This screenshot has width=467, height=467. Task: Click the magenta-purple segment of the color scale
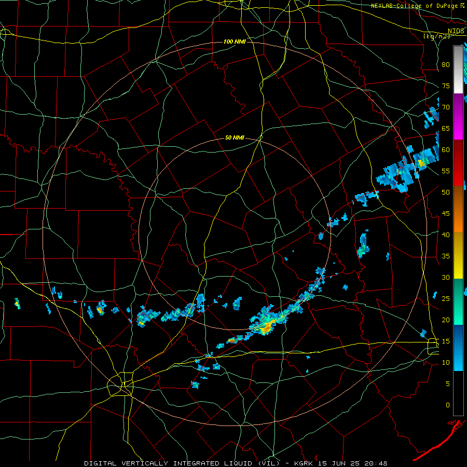click(x=458, y=117)
